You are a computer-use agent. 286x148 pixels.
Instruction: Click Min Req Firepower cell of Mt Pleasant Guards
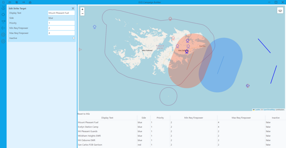point(194,131)
